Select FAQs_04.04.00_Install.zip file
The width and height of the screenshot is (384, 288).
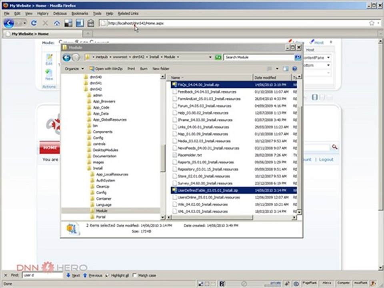click(198, 85)
